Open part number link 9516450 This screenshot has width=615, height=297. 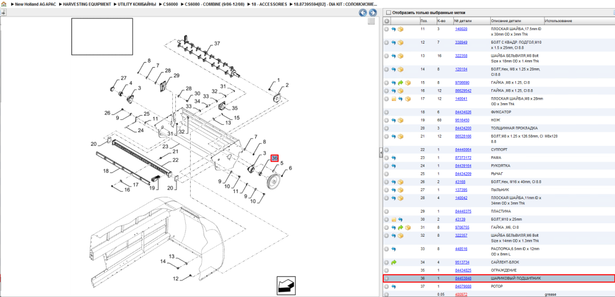[462, 121]
